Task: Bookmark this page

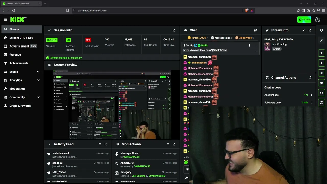Action: (x=67, y=11)
